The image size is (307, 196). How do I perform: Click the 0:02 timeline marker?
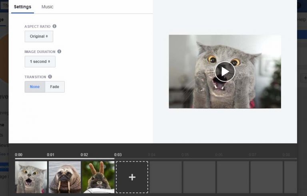tap(84, 155)
